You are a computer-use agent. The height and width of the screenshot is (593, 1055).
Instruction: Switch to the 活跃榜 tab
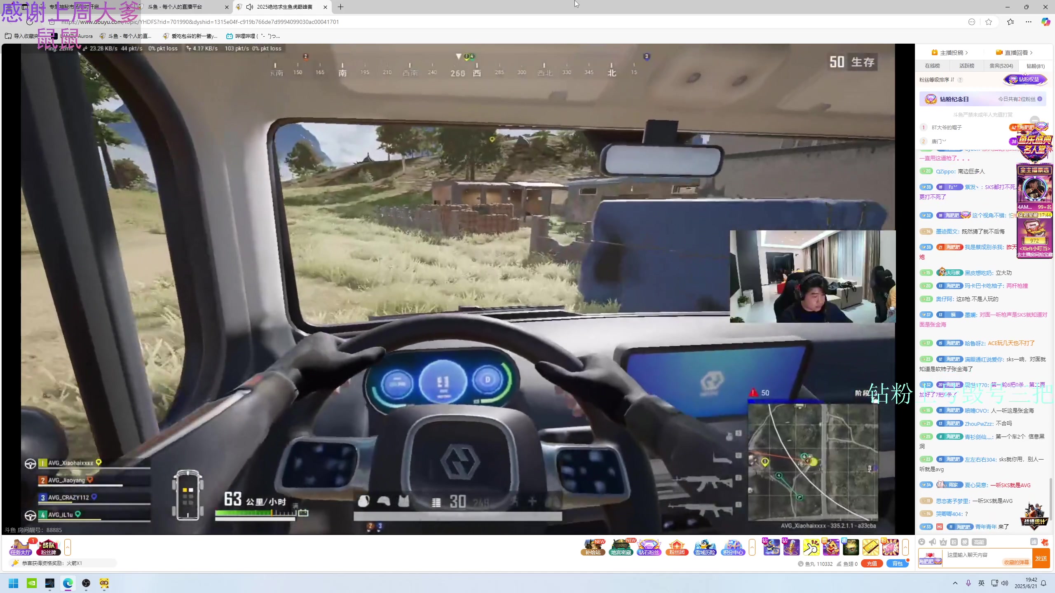click(x=967, y=66)
